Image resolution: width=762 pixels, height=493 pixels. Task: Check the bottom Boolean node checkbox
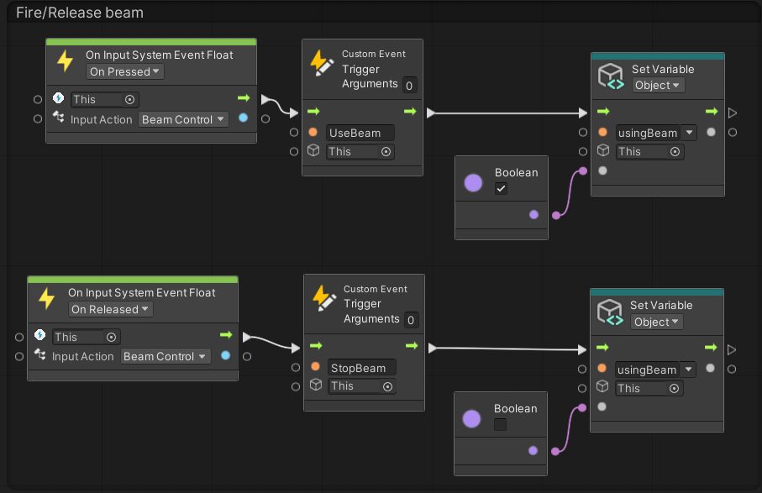click(501, 425)
